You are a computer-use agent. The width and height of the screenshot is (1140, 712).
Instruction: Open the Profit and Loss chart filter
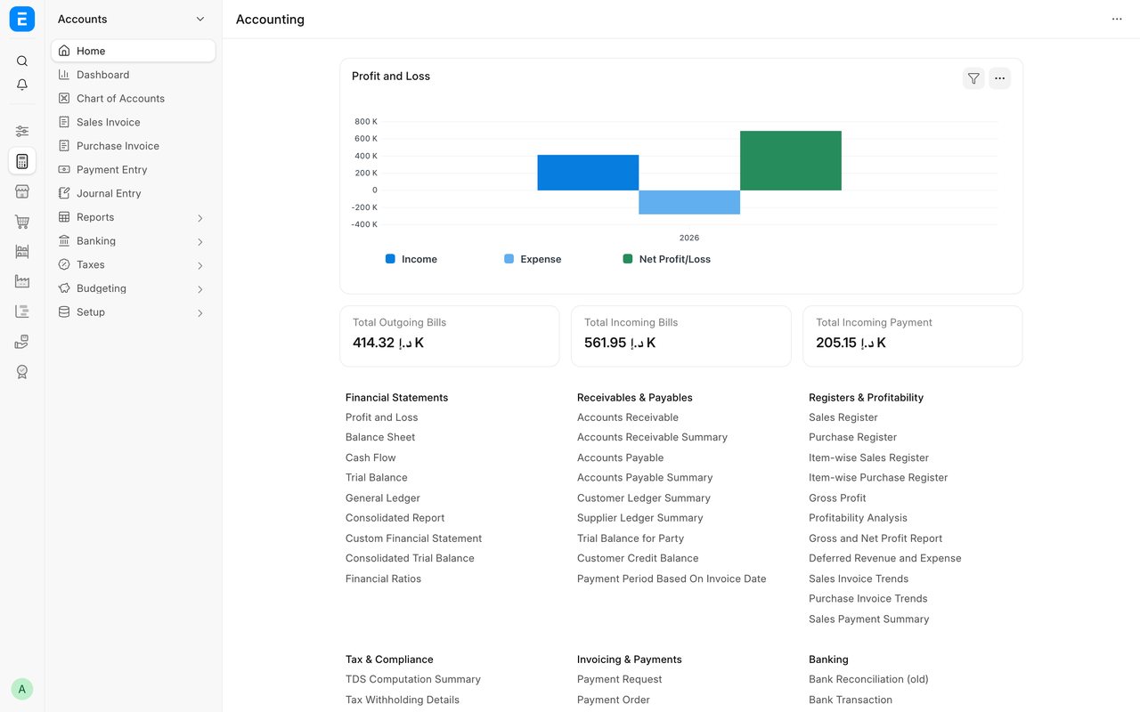click(x=973, y=78)
